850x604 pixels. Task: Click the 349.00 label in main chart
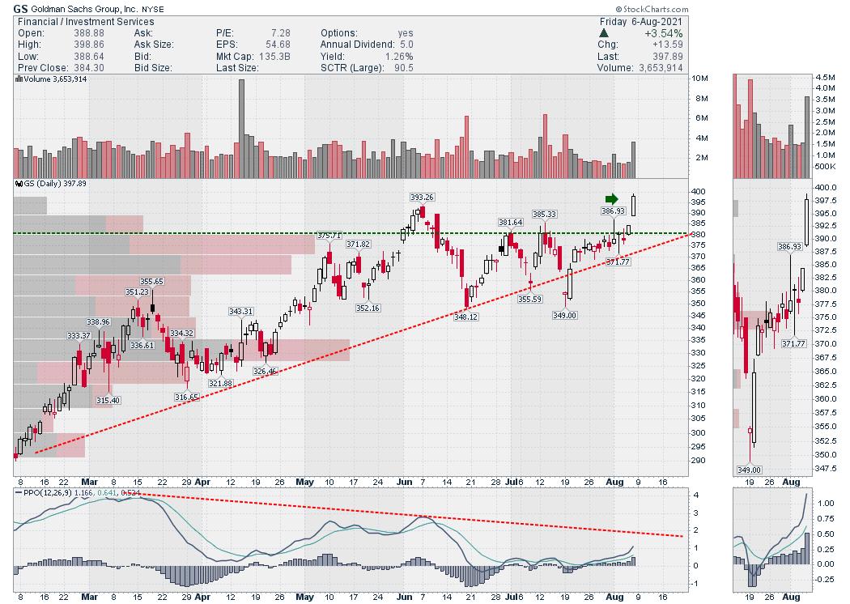pyautogui.click(x=565, y=315)
